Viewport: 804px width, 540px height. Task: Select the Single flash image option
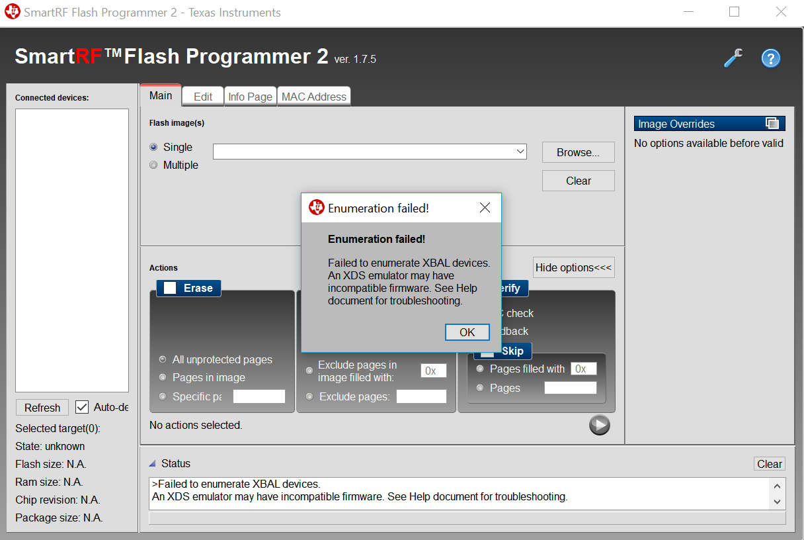coord(153,147)
